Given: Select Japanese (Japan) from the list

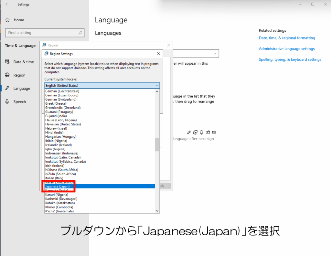Looking at the screenshot, I should point(58,187).
